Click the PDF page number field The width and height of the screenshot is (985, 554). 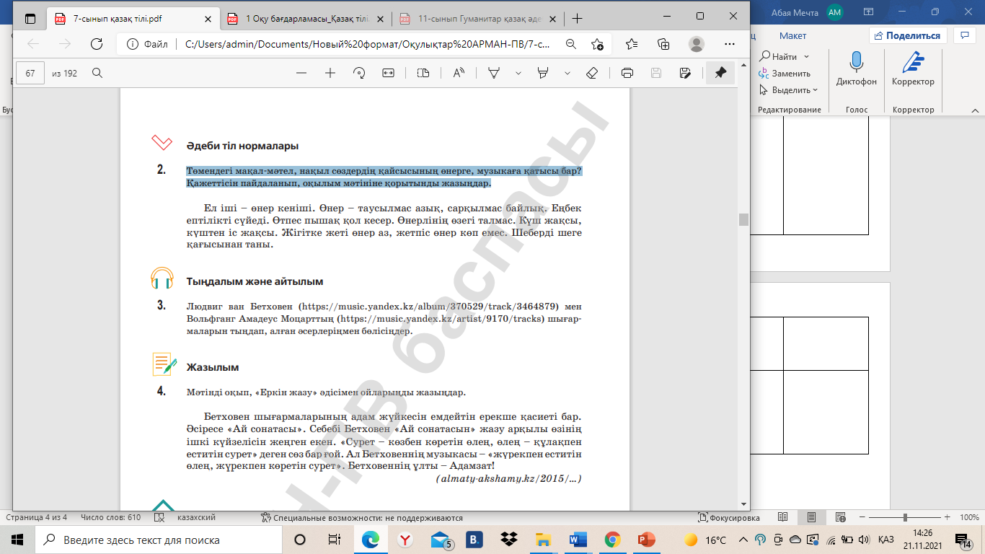point(30,73)
